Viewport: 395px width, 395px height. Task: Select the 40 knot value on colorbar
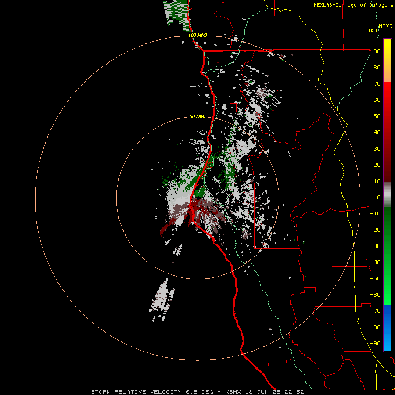[377, 132]
